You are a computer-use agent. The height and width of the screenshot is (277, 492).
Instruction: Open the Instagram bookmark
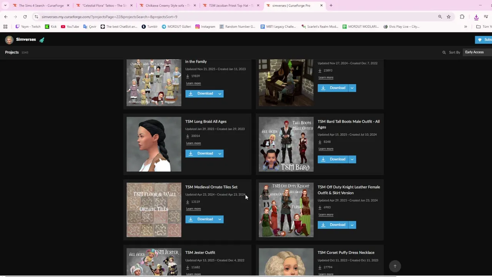[x=205, y=27]
